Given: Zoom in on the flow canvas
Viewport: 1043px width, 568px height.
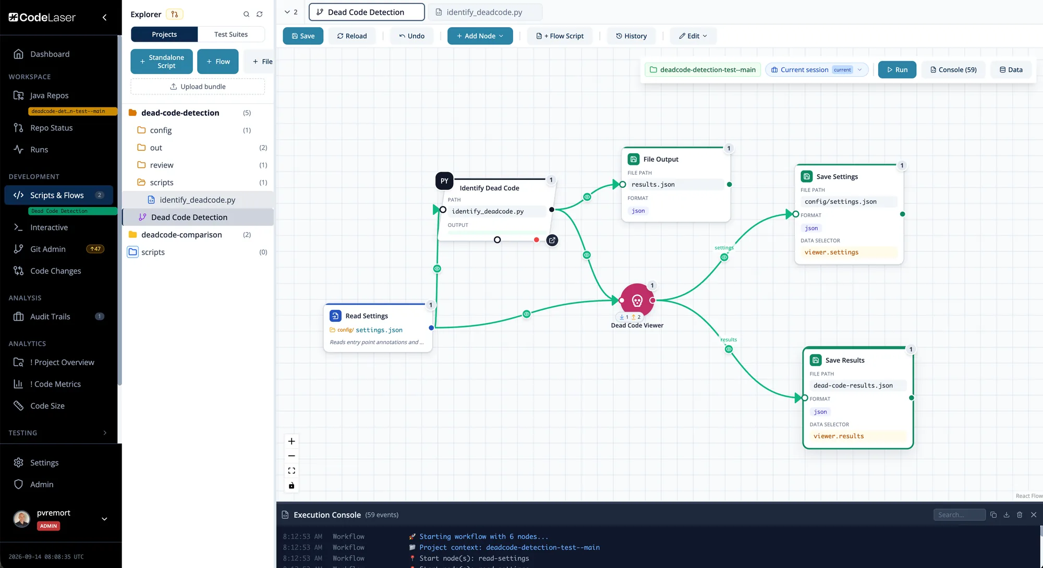Looking at the screenshot, I should coord(292,441).
